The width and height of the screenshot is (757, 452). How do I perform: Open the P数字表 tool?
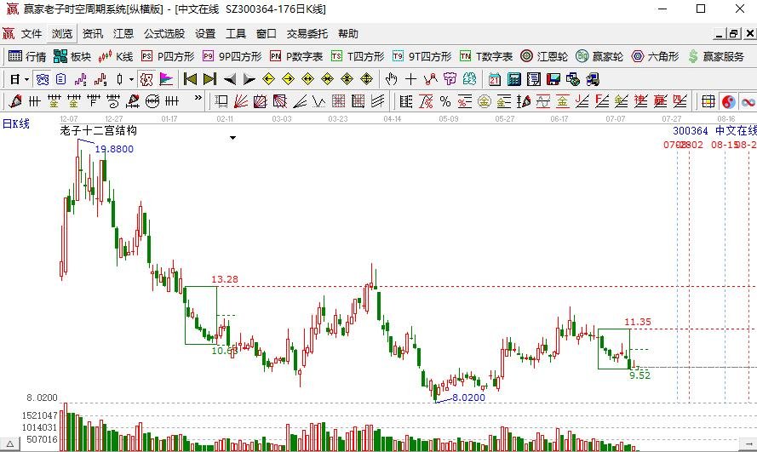296,56
